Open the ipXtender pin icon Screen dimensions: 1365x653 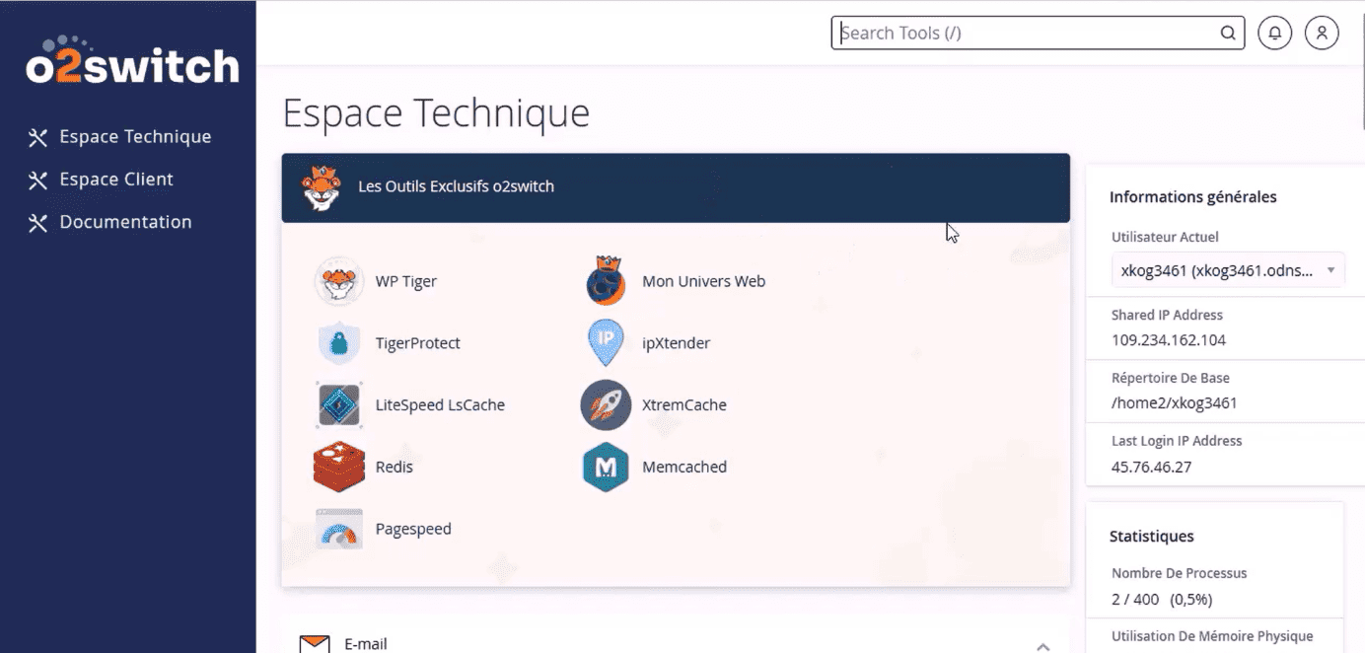606,343
